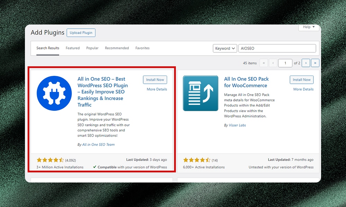The image size is (346, 207).
Task: Expand the Help panel
Action: tap(309, 27)
